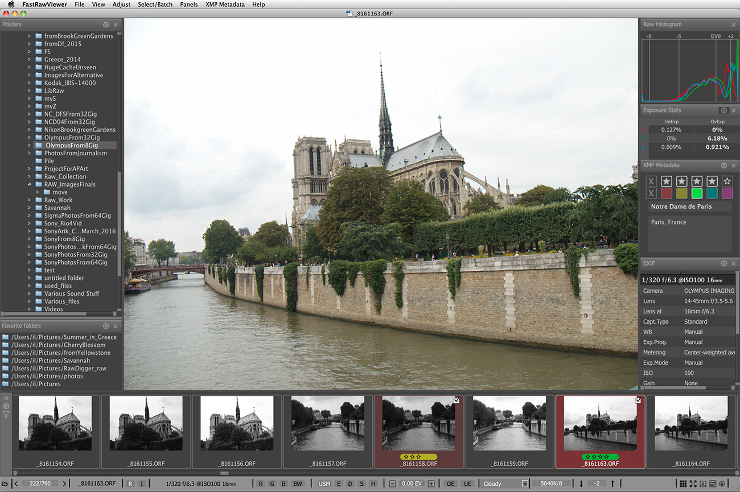This screenshot has height=492, width=740.
Task: Toggle the G channel display button
Action: tap(272, 483)
